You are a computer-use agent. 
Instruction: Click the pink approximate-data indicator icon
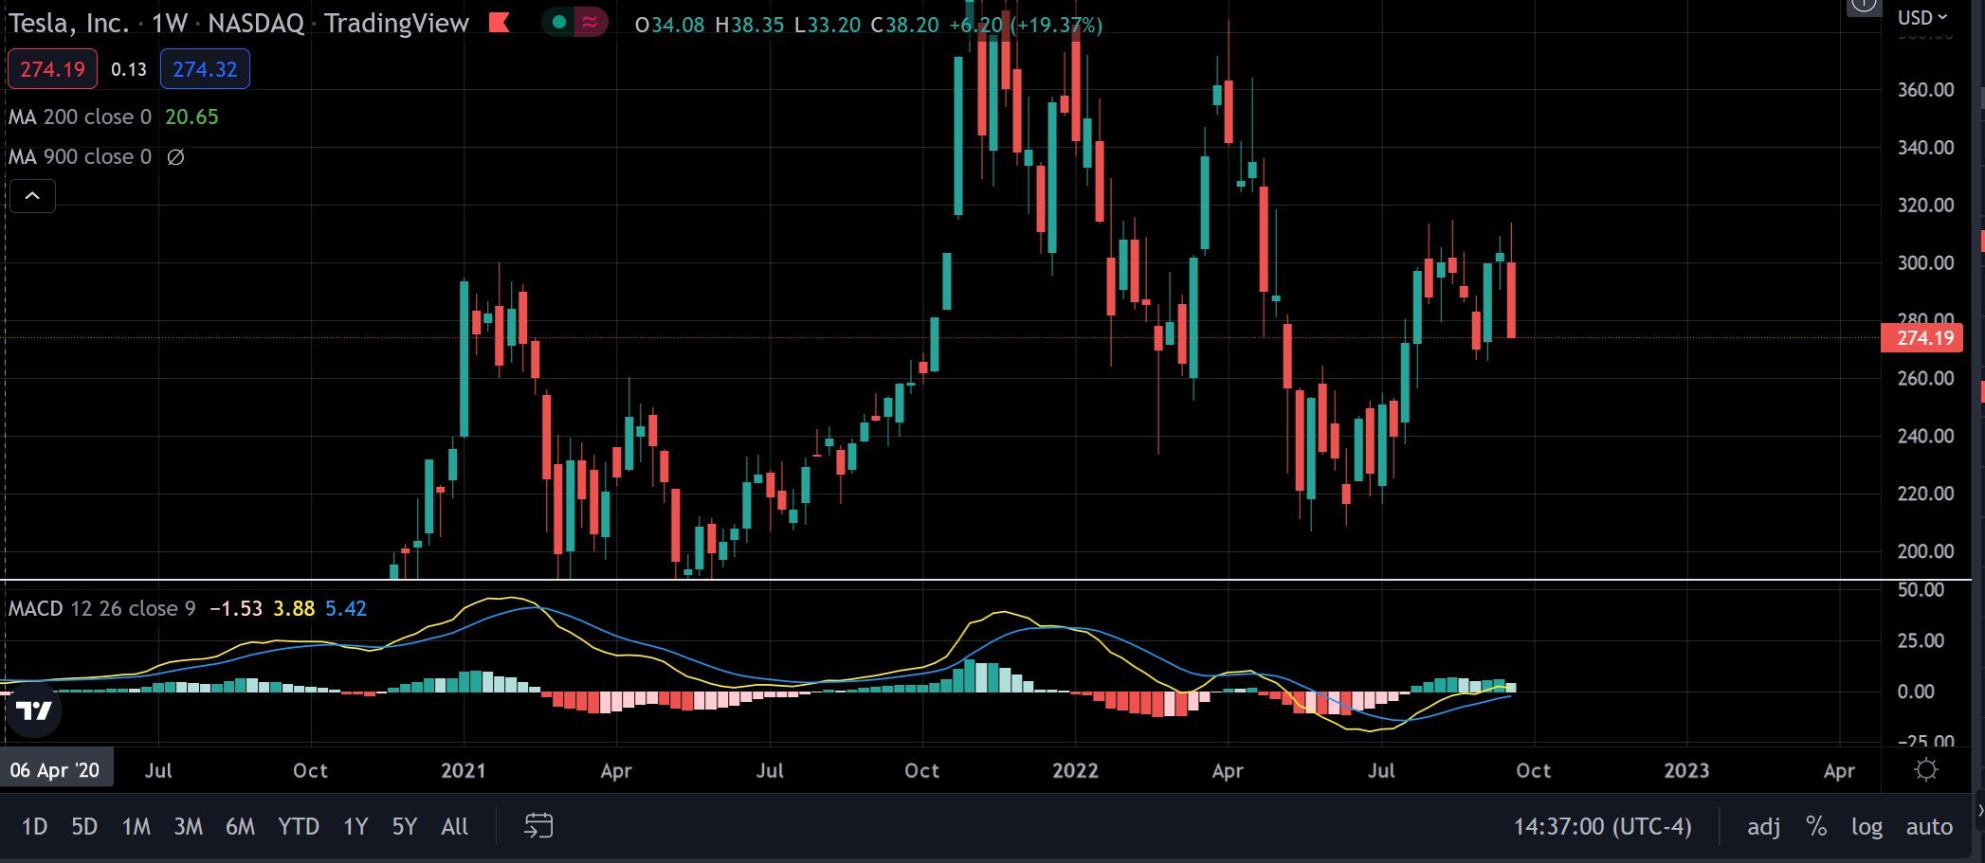pyautogui.click(x=590, y=22)
